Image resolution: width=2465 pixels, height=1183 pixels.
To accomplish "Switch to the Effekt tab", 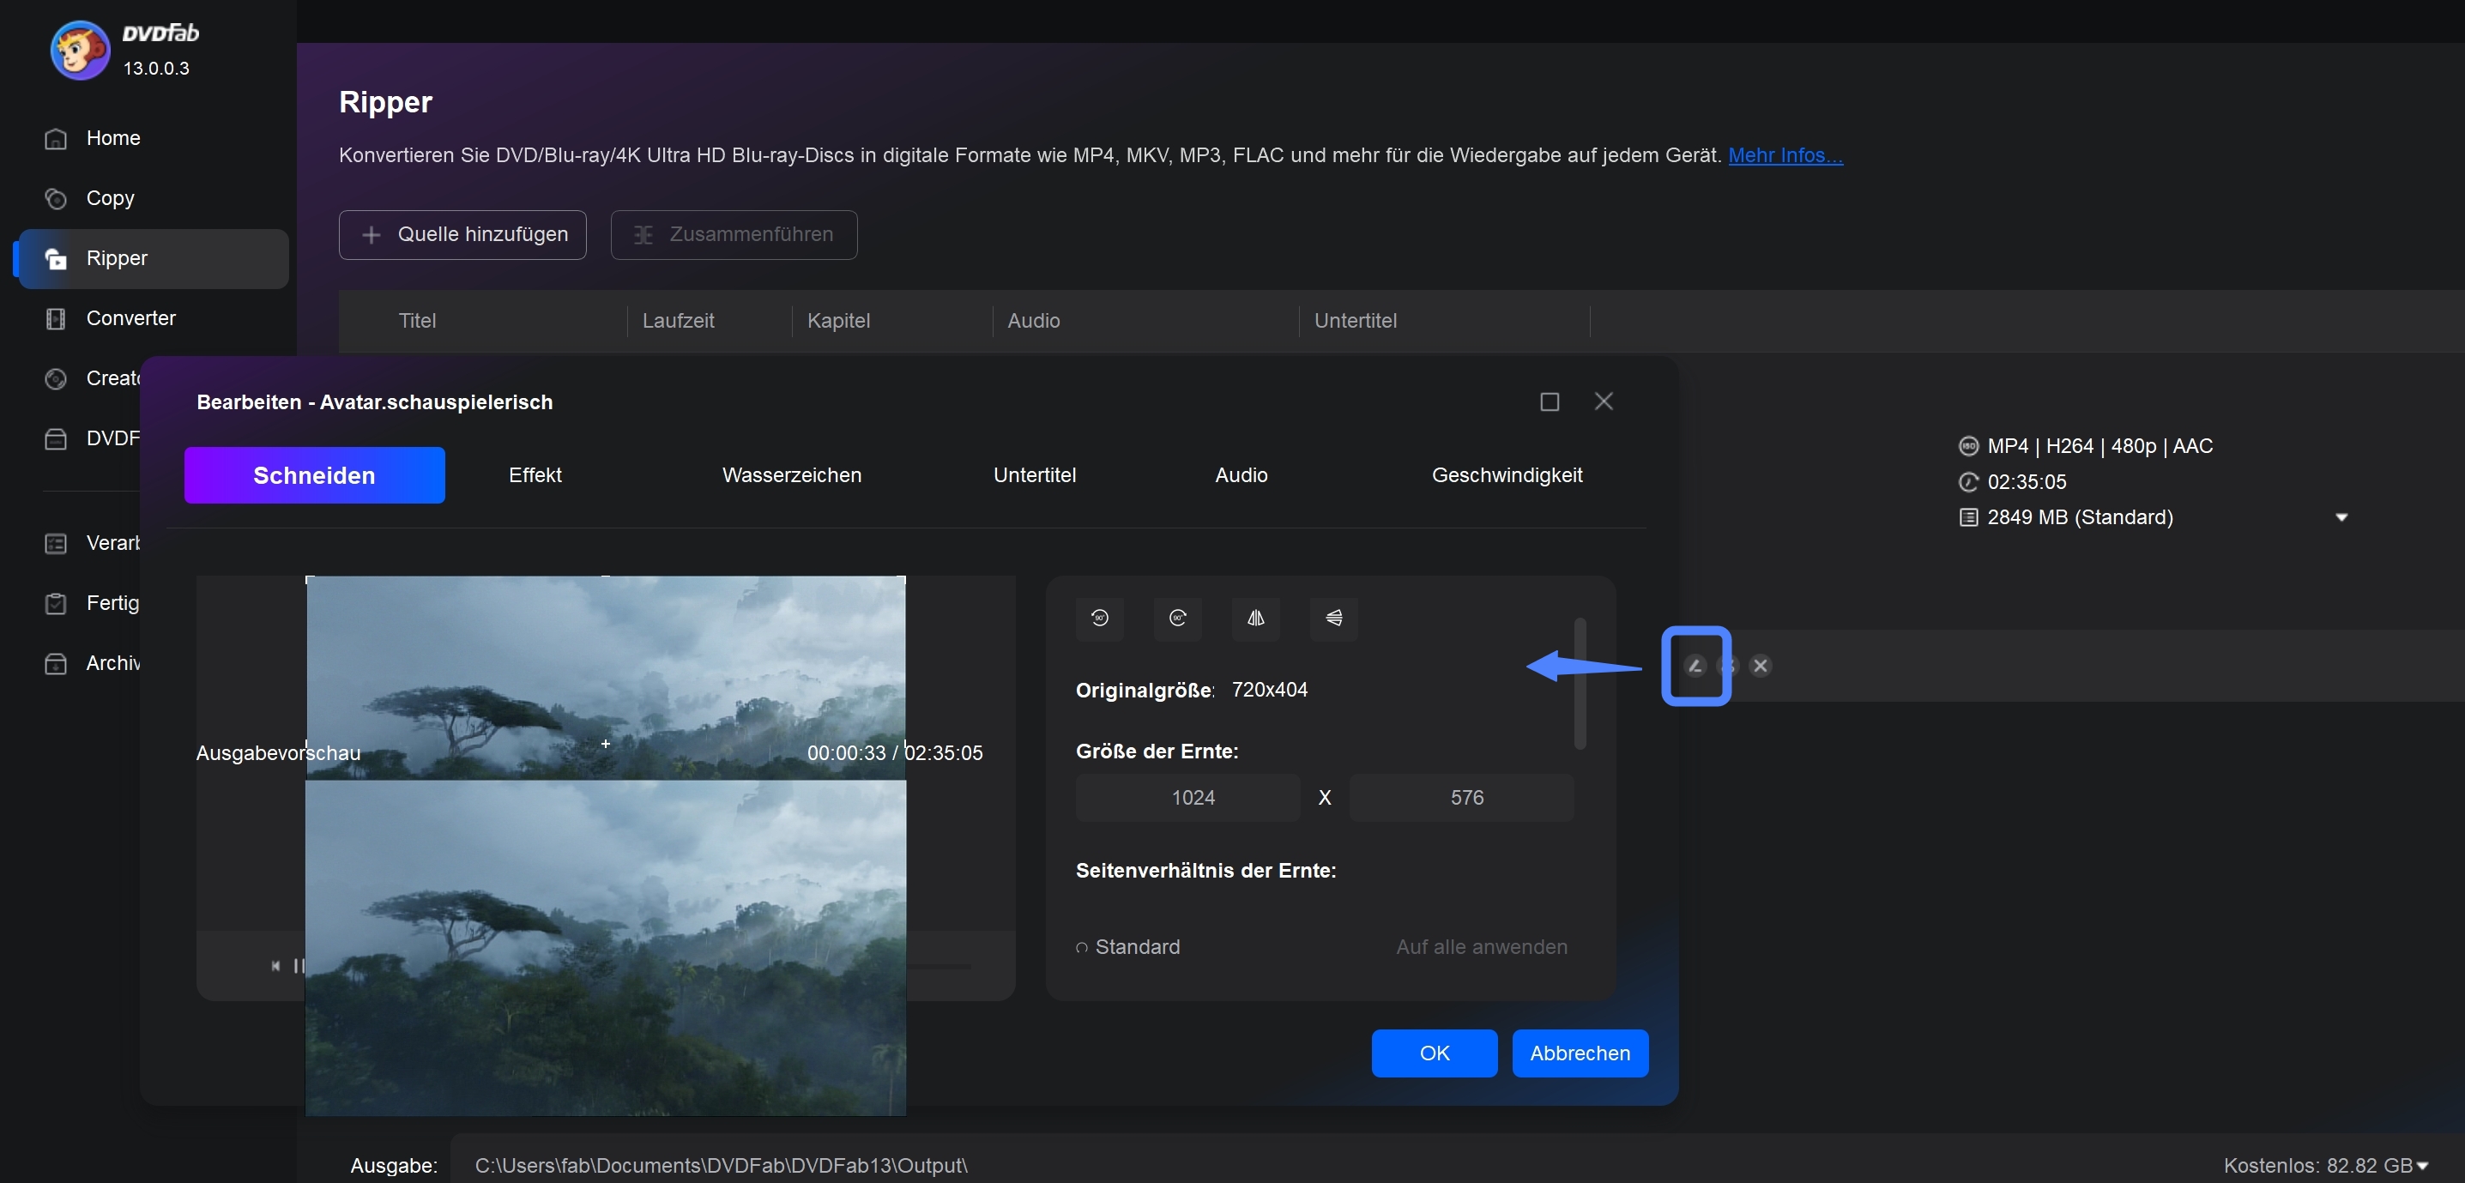I will coord(535,474).
